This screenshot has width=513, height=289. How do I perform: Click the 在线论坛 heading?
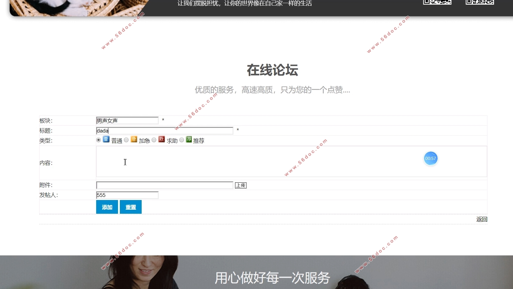pyautogui.click(x=272, y=70)
